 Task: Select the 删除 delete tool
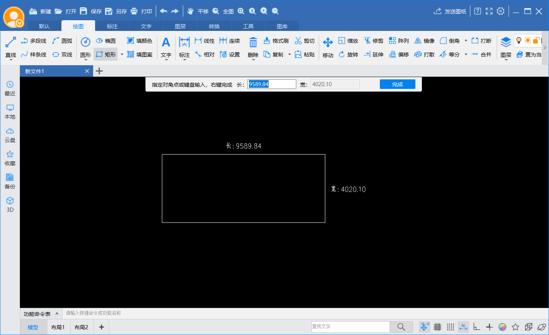253,47
